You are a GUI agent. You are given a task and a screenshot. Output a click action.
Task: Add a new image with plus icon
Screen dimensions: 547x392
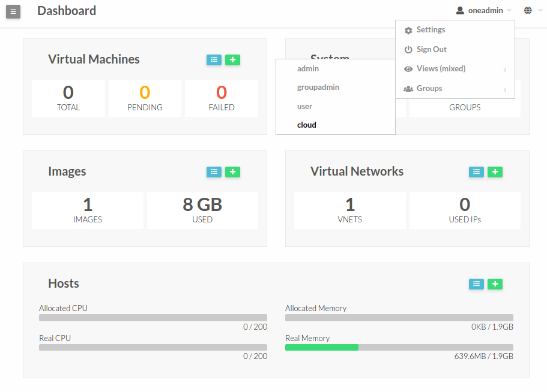233,172
